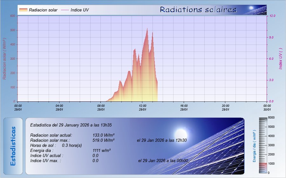286x178 pixels.
Task: Click the Energia dia 1111 w/m² value
Action: point(102,150)
